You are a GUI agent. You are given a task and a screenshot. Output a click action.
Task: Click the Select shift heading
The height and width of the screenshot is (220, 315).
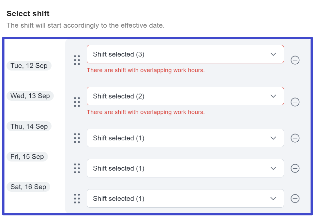[28, 14]
